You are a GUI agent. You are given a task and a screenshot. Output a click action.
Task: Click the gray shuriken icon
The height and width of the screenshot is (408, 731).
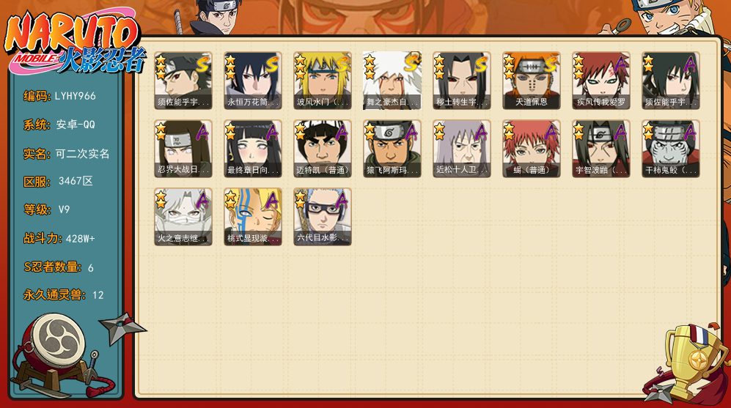[122, 328]
